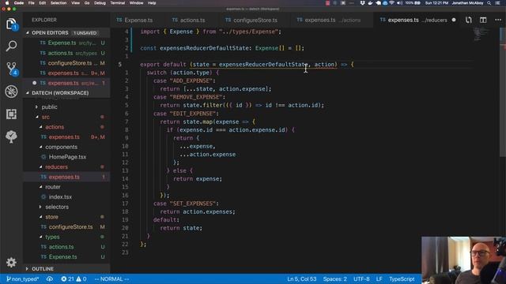The width and height of the screenshot is (506, 284).
Task: Split the editor to the right
Action: (x=483, y=20)
